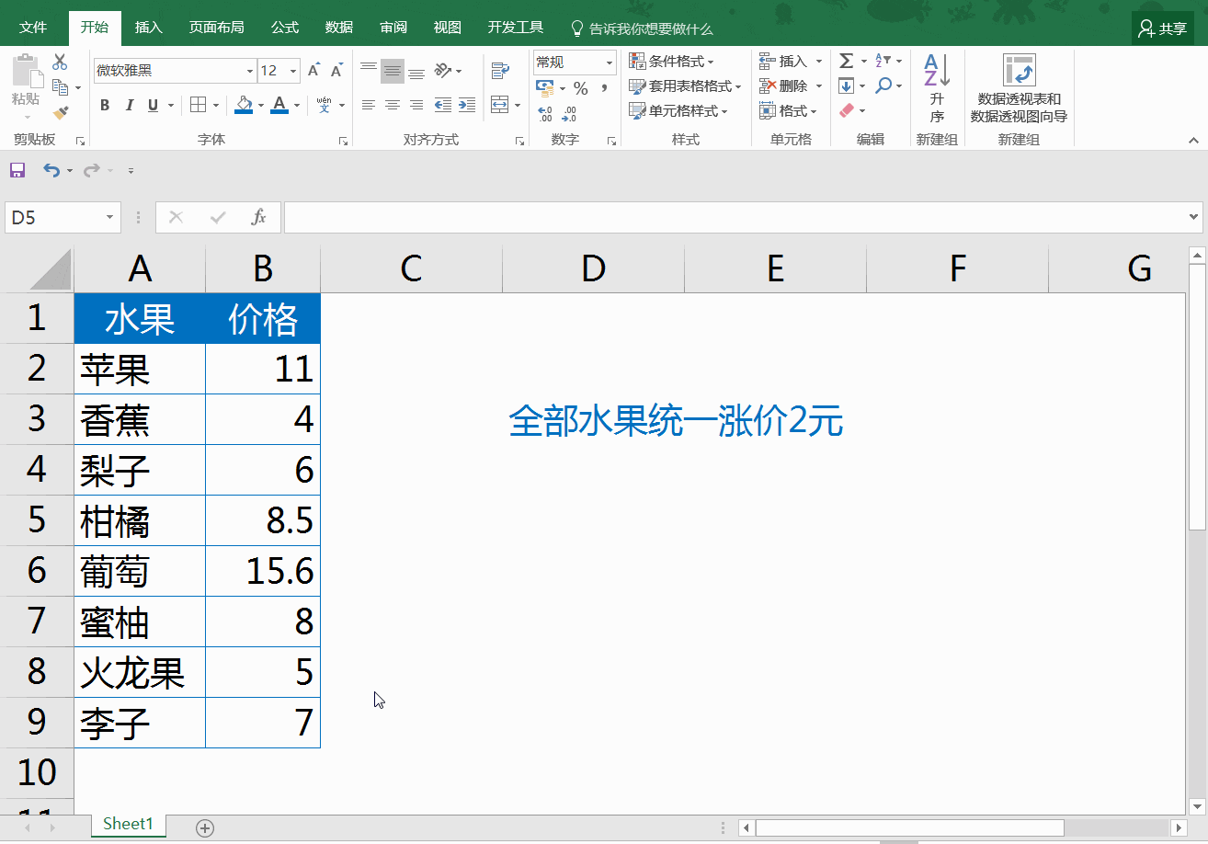
Task: Open the font size 12 dropdown
Action: tap(294, 71)
